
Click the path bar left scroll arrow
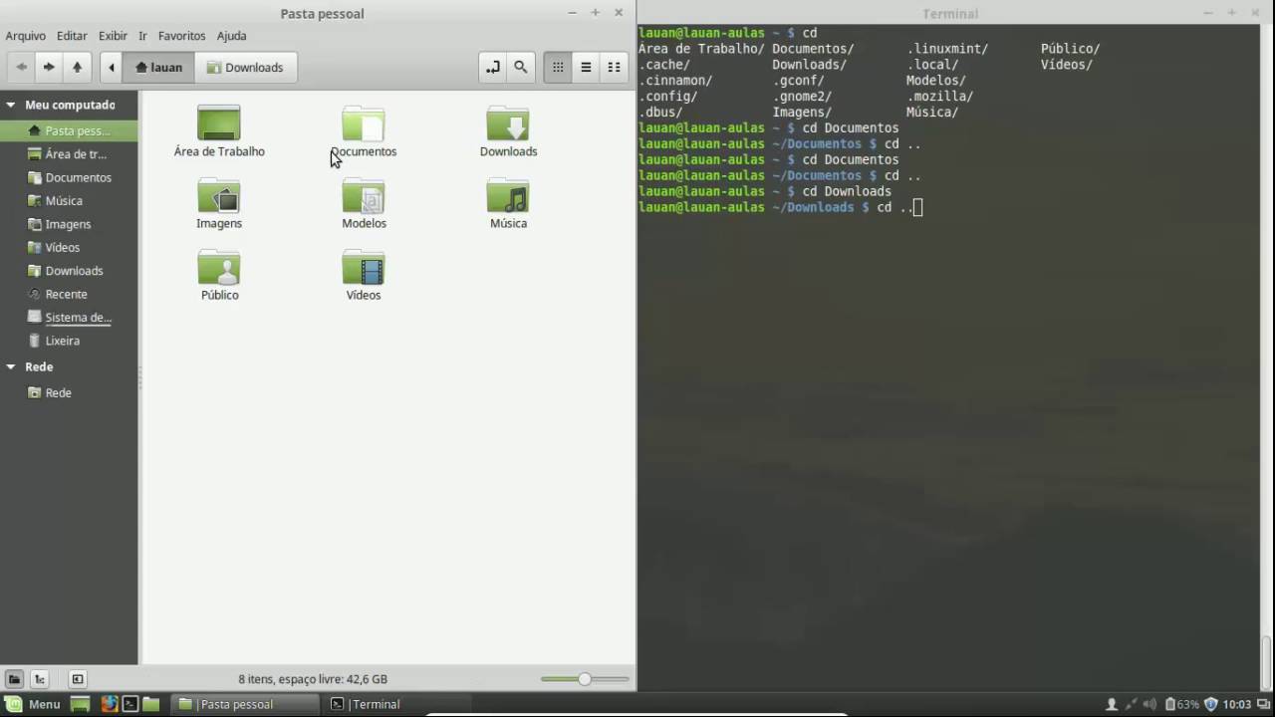pos(112,68)
